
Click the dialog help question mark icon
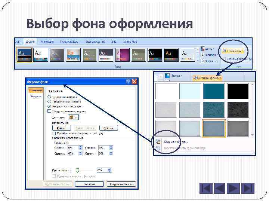[x=128, y=82]
